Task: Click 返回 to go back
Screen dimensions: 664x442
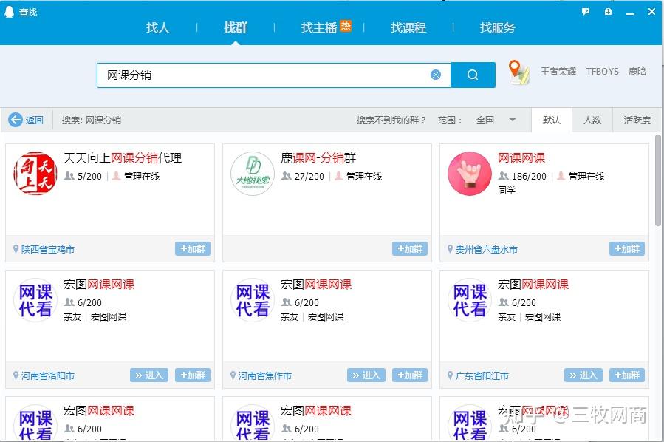Action: 34,120
